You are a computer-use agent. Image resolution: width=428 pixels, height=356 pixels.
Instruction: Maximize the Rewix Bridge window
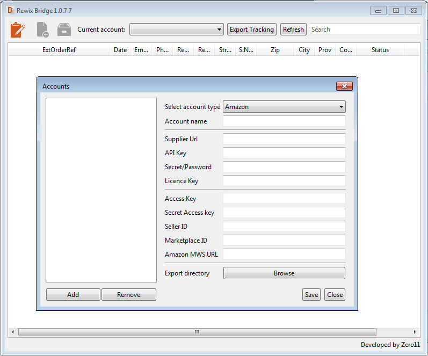396,11
